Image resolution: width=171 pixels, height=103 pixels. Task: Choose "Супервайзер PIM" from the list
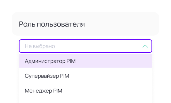47,76
